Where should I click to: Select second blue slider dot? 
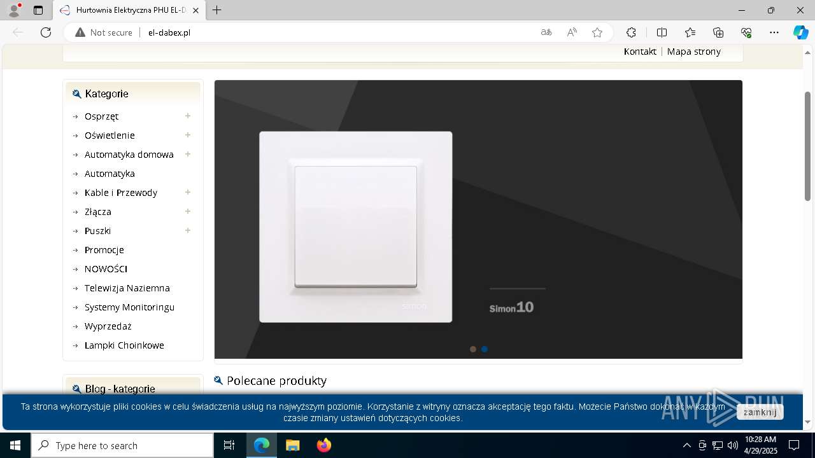point(485,349)
